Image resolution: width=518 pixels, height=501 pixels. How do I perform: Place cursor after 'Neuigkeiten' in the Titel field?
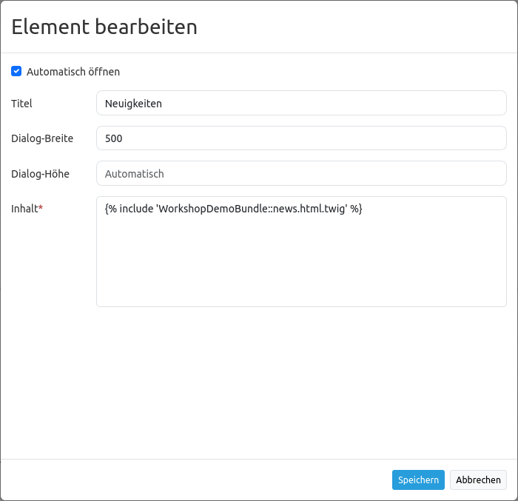[x=164, y=104]
